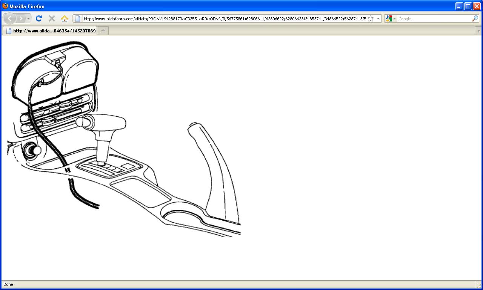This screenshot has width=483, height=290.
Task: List all tabs using the tab bar arrow
Action: point(478,31)
